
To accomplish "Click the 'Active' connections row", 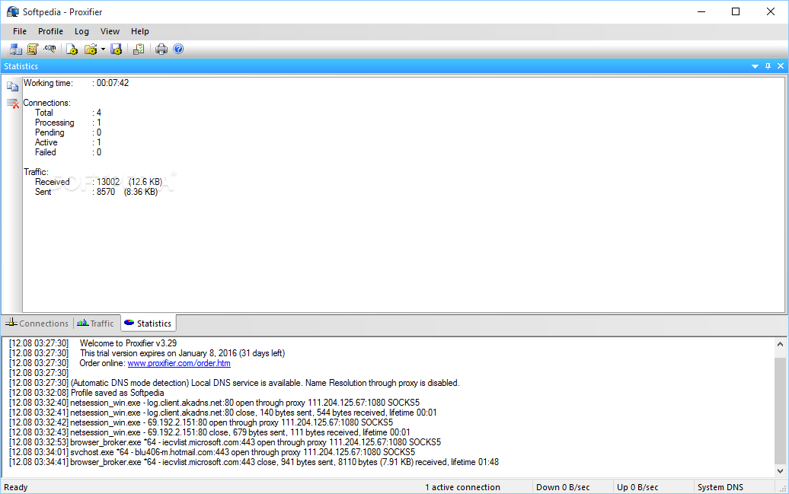I will pos(68,142).
